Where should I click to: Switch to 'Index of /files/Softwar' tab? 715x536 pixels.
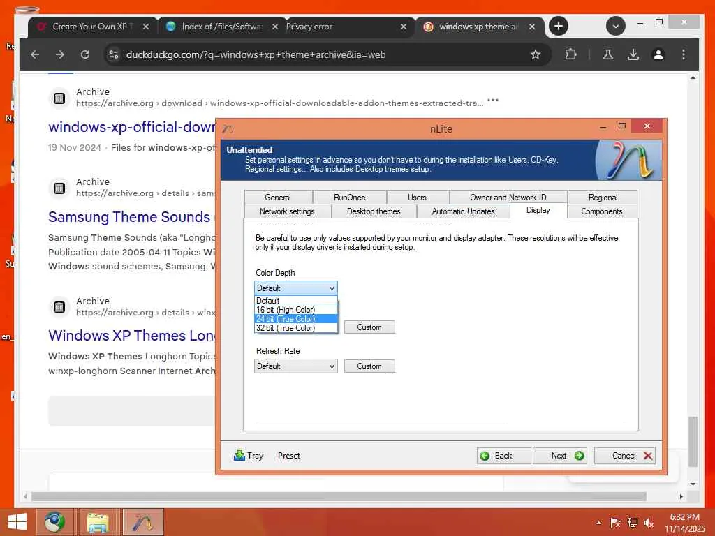tap(221, 27)
